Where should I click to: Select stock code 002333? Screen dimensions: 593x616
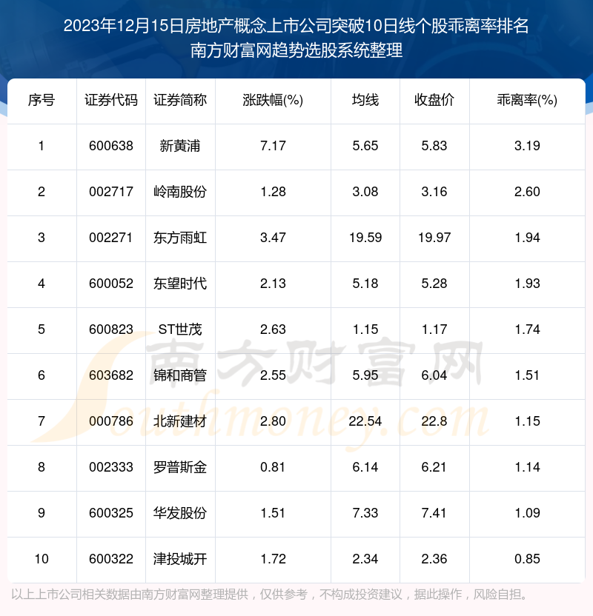pyautogui.click(x=111, y=467)
